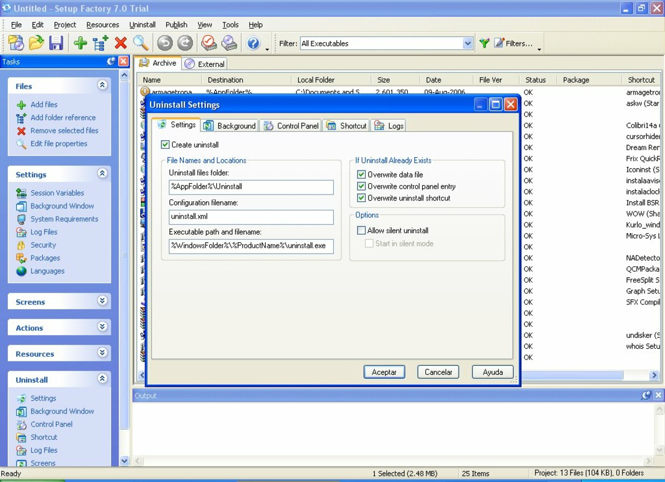Viewport: 665px width, 482px height.
Task: Enable Allow silent uninstall
Action: click(362, 230)
